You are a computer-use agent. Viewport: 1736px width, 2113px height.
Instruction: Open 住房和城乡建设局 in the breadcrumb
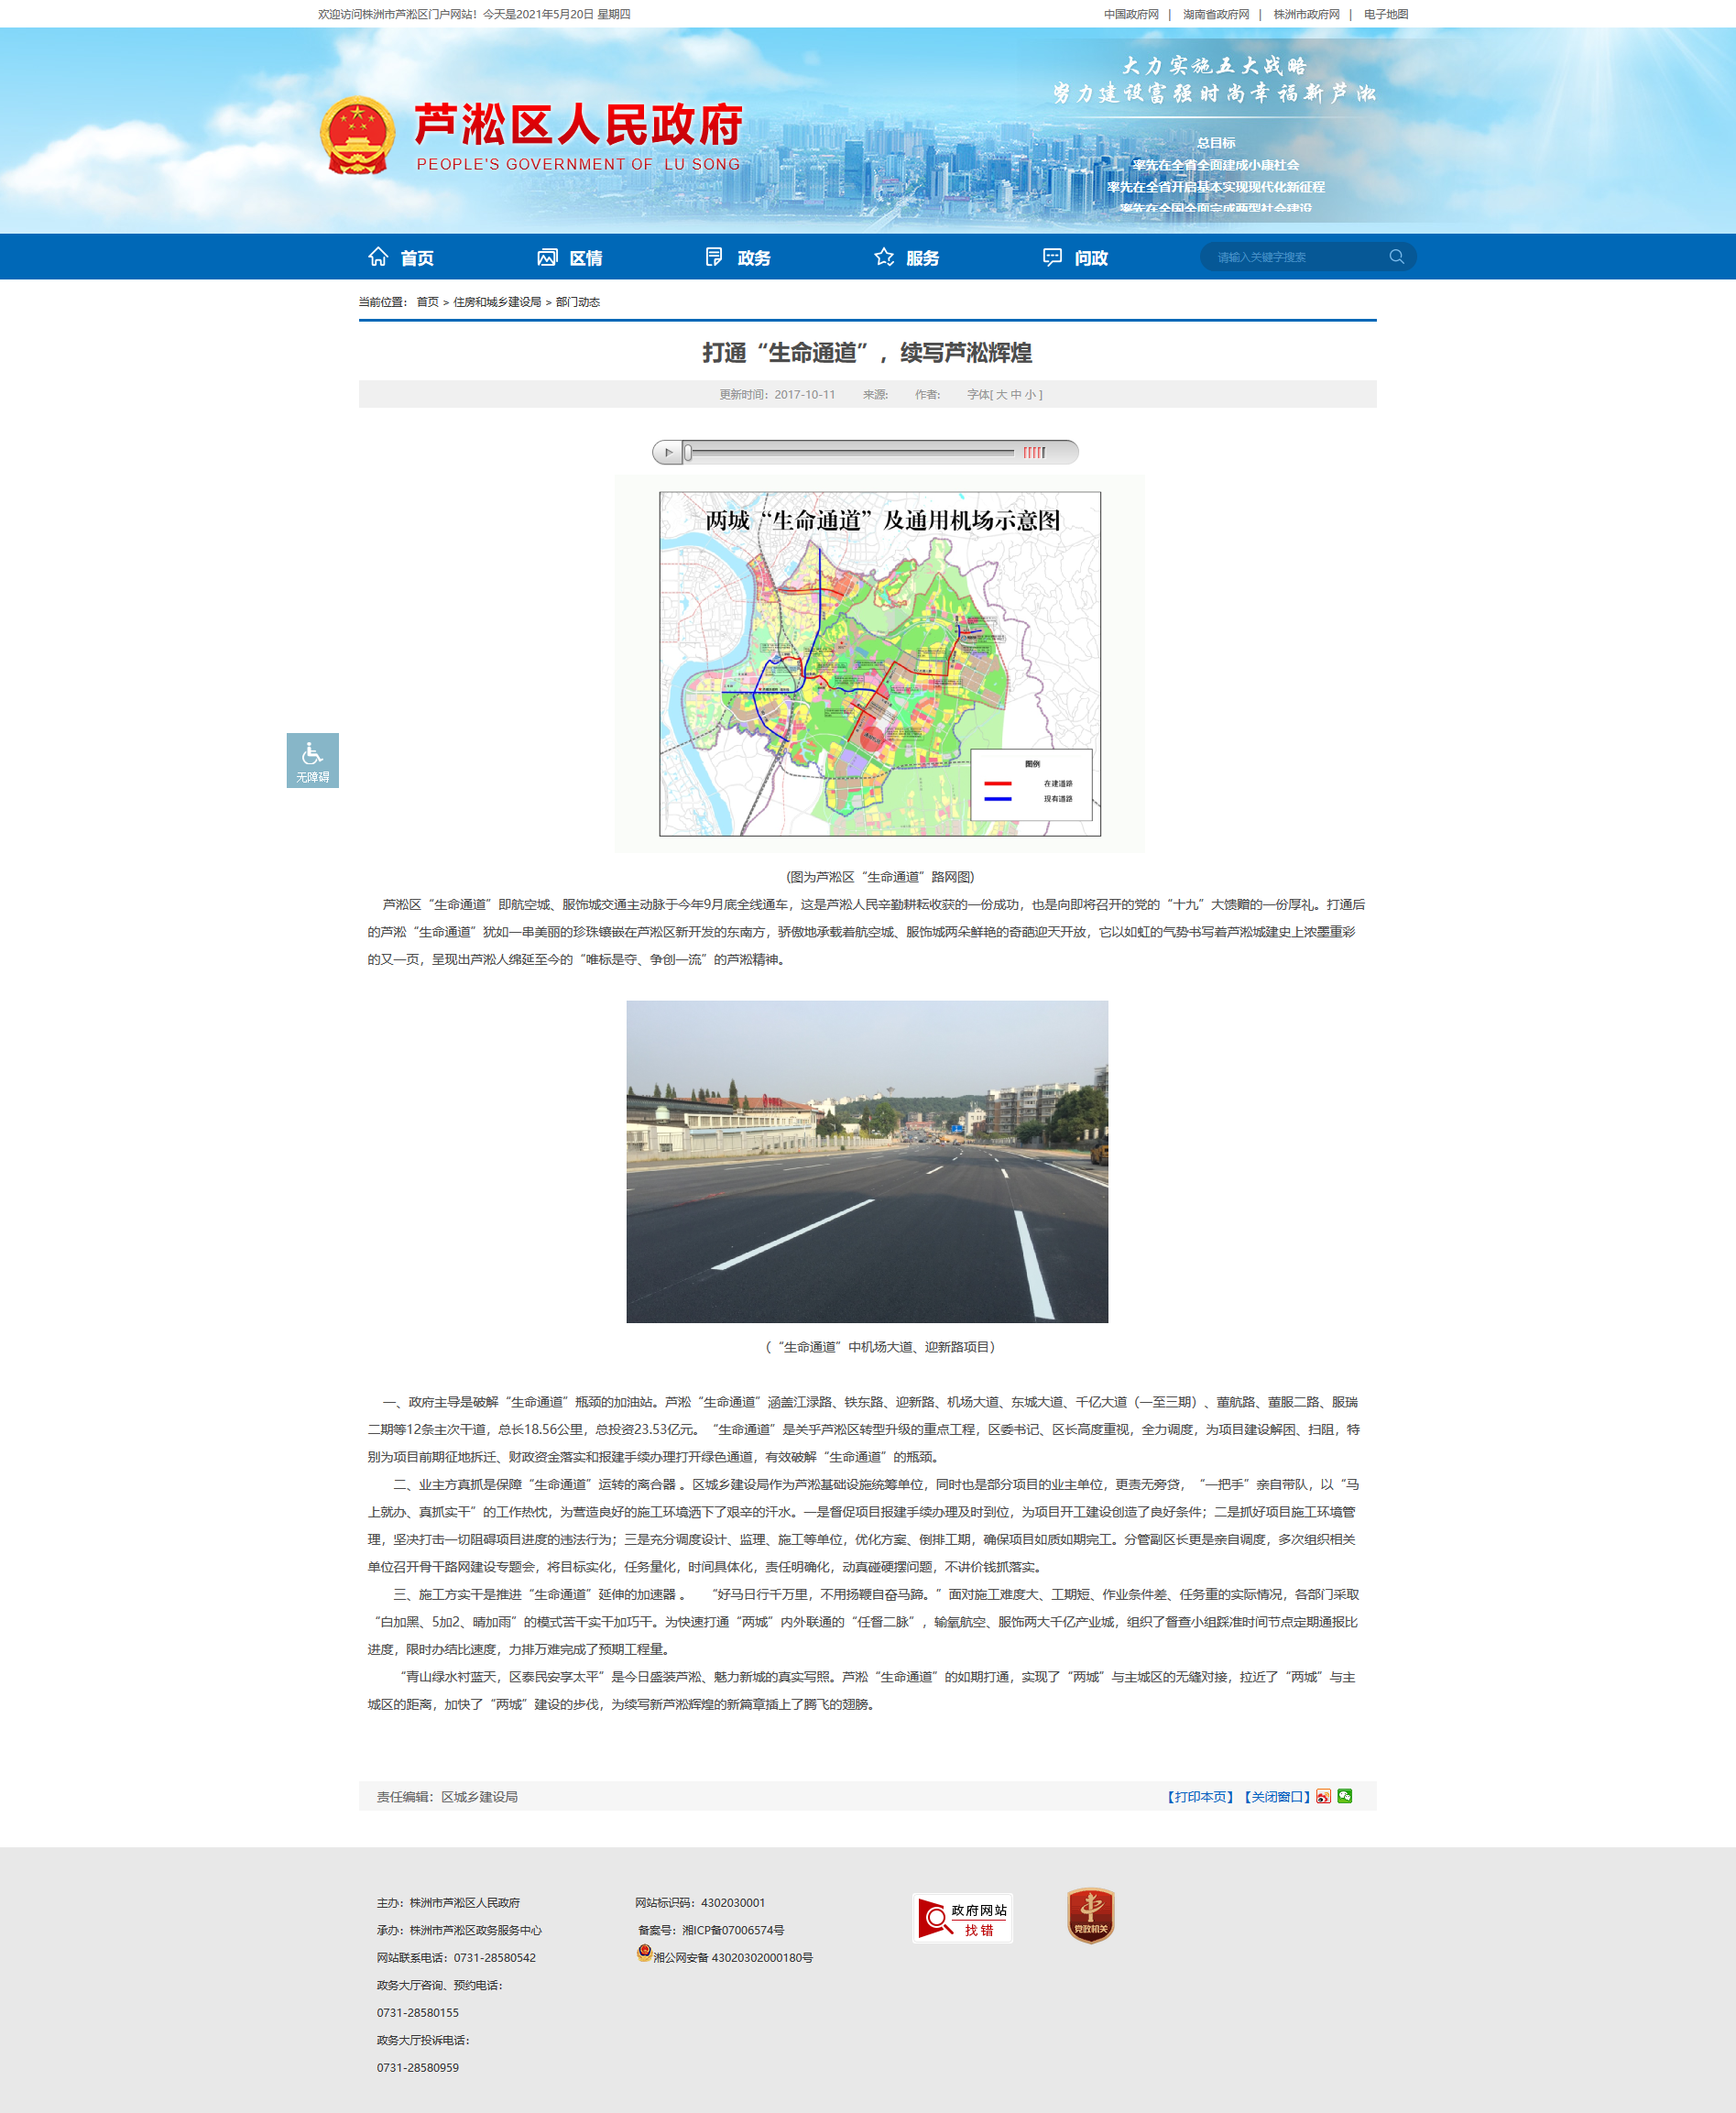coord(497,302)
